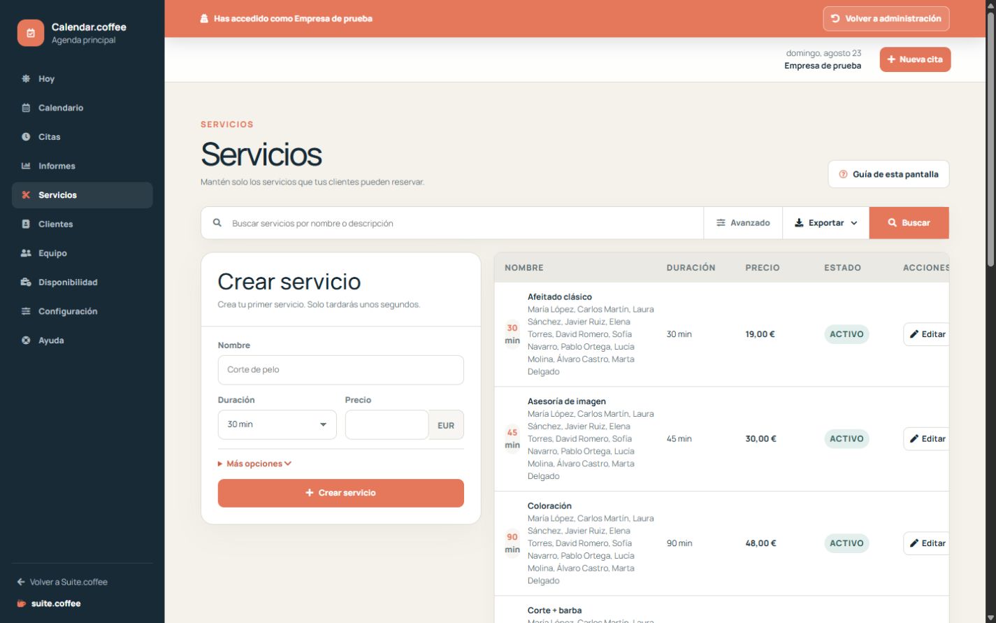The image size is (996, 623).
Task: Click the date domingo, agosto 23
Action: 823,53
